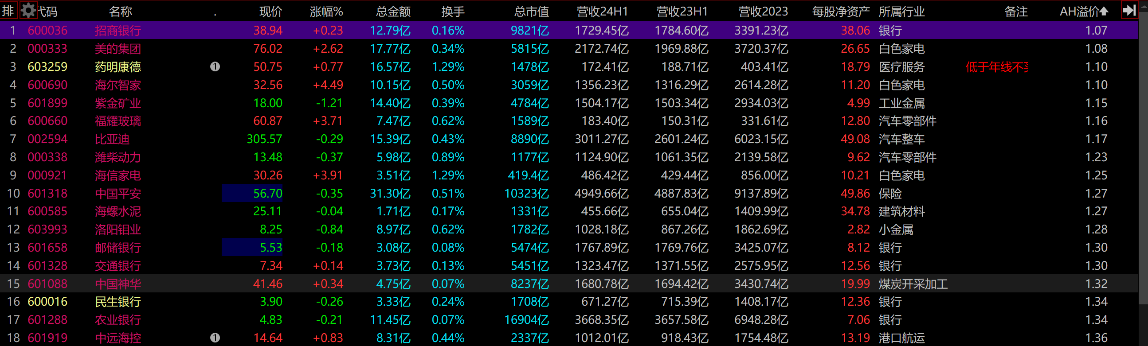
Task: Sort by the 换手 column header
Action: pyautogui.click(x=453, y=11)
